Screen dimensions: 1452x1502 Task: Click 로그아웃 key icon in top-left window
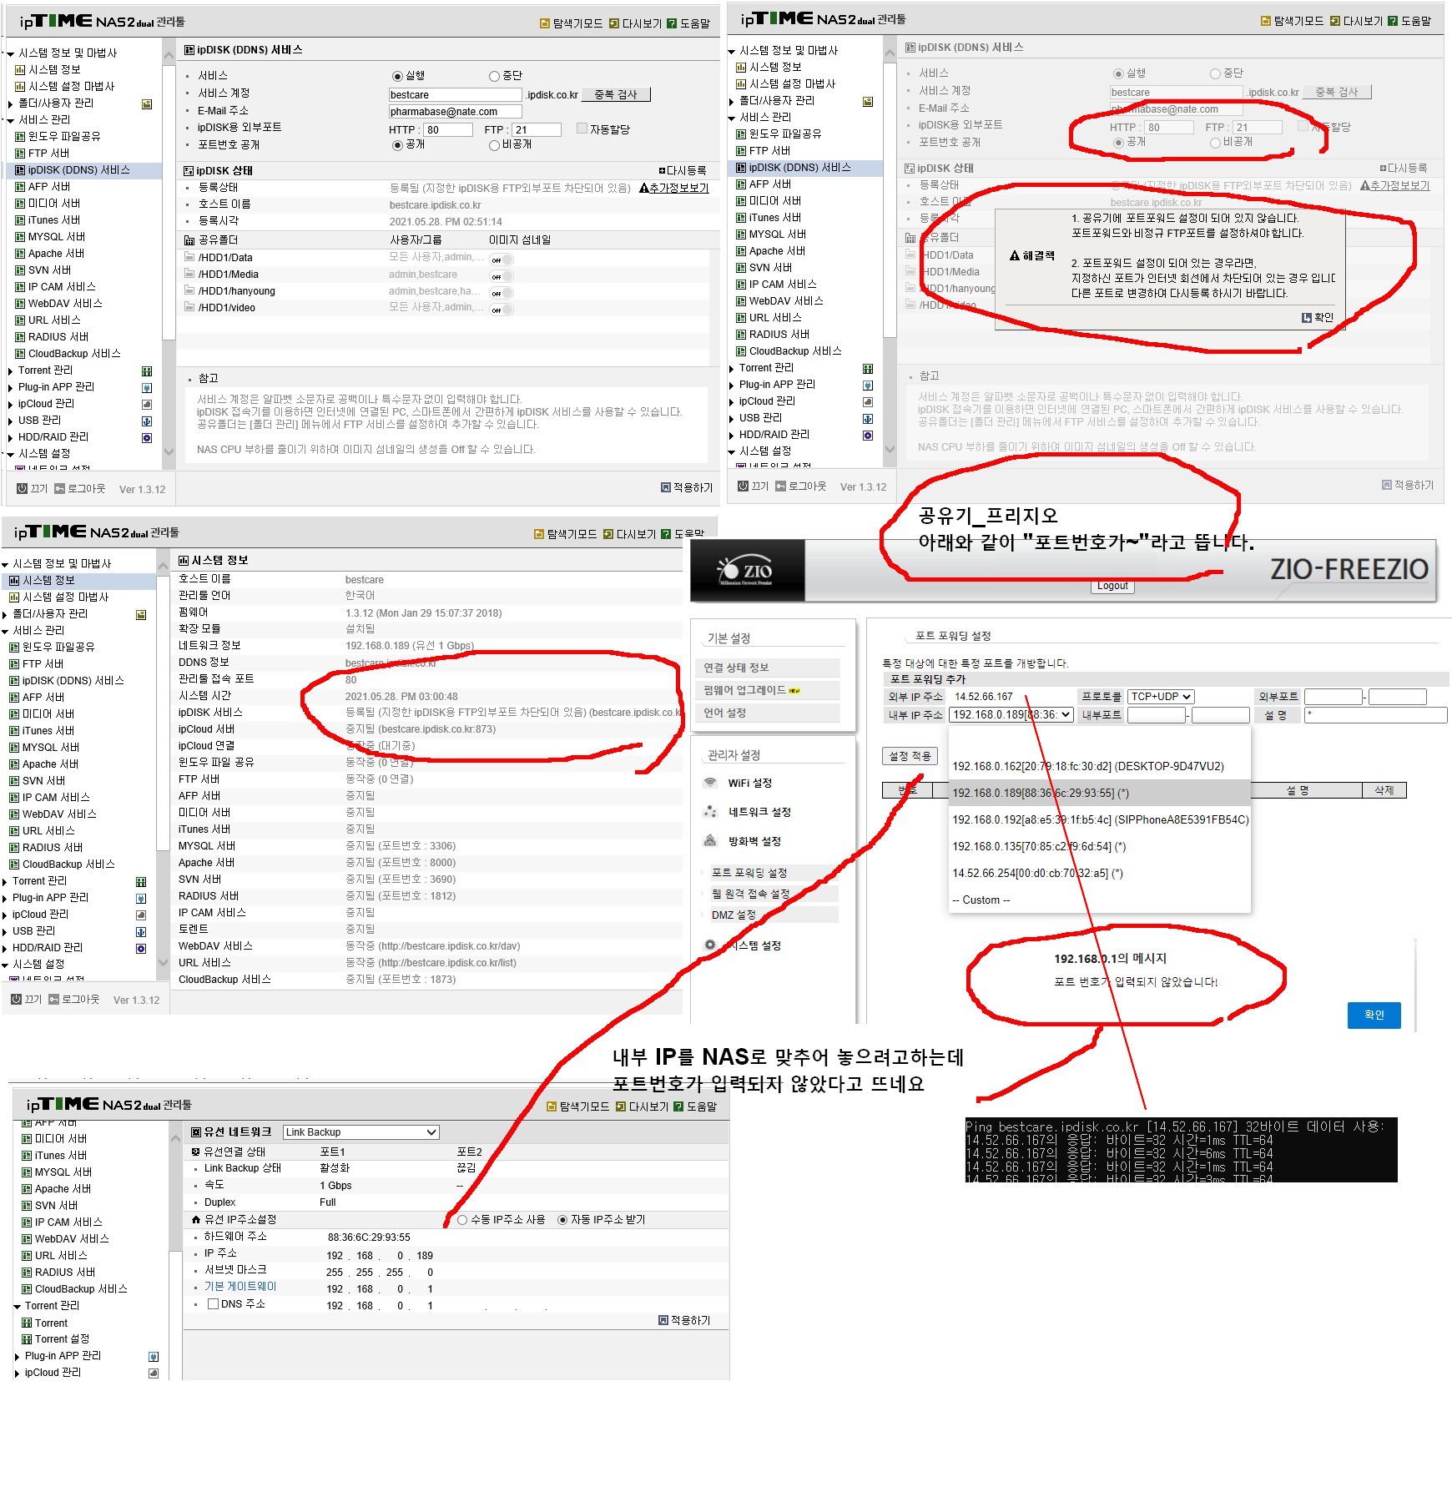pyautogui.click(x=59, y=489)
